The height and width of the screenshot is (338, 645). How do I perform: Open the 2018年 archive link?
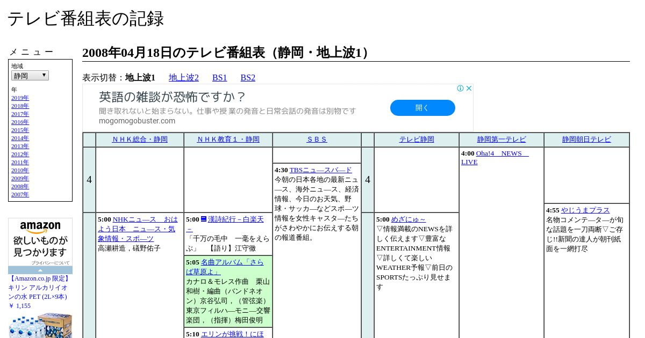20,106
